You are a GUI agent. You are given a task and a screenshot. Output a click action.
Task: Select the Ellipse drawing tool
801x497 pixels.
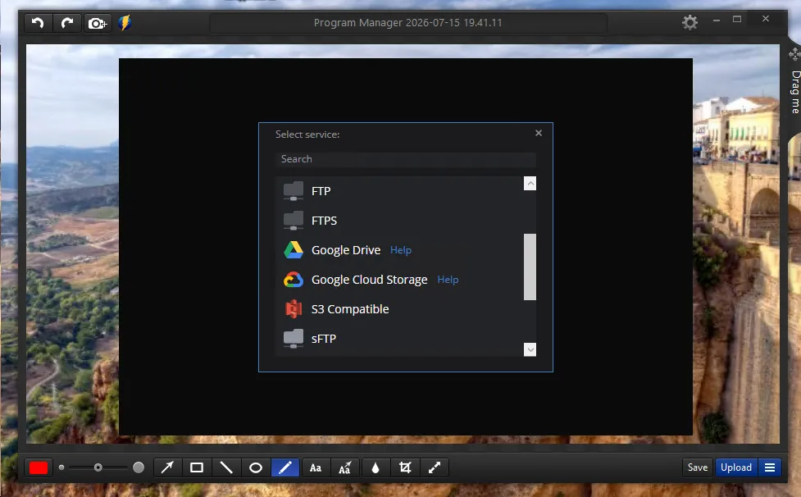coord(256,467)
